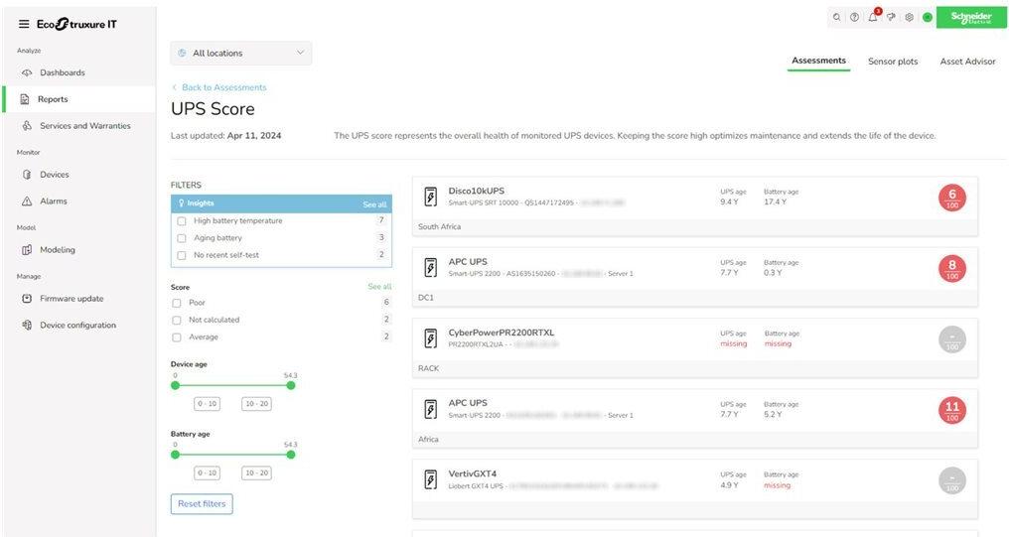Viewport: 1009px width, 537px height.
Task: Click the settings gear icon
Action: point(909,17)
